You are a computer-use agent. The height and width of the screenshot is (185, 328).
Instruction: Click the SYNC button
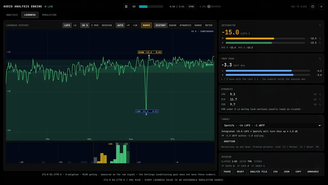tap(191, 7)
